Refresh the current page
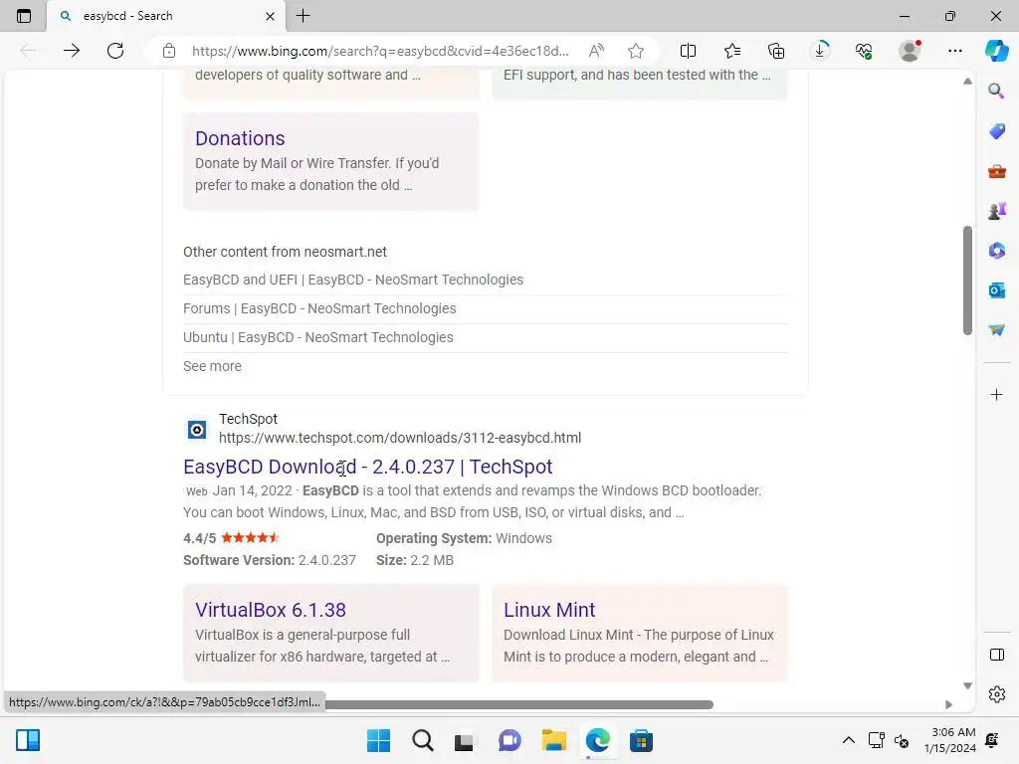The height and width of the screenshot is (764, 1019). pos(115,51)
